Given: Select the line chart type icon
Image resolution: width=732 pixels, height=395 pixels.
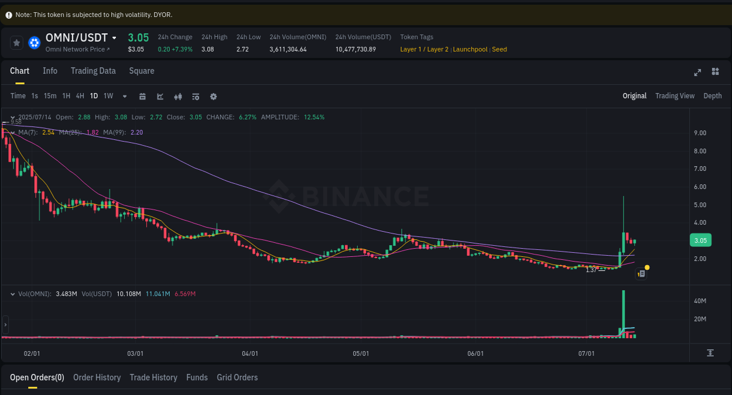Looking at the screenshot, I should (x=160, y=96).
